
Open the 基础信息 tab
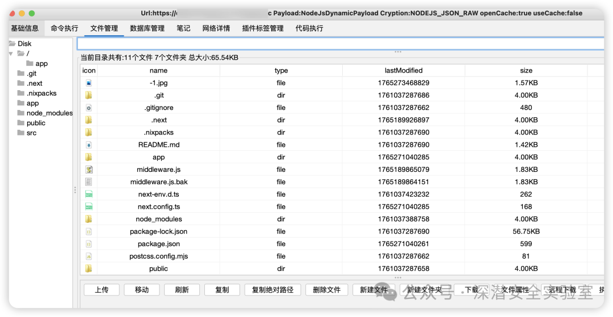click(x=24, y=28)
